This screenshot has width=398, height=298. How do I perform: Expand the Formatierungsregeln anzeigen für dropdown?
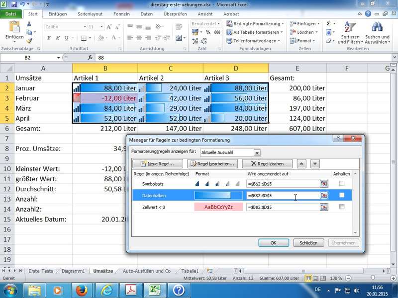click(x=257, y=152)
